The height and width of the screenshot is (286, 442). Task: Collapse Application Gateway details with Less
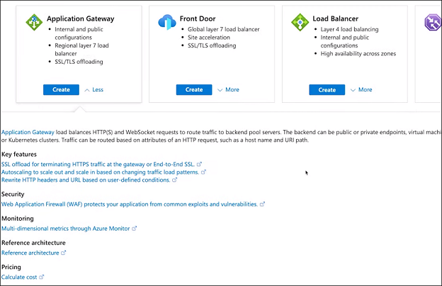[x=94, y=89]
